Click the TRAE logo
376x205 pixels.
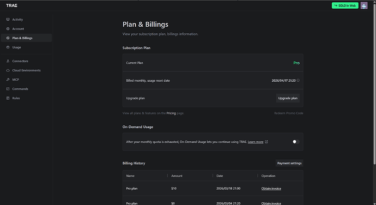[11, 5]
